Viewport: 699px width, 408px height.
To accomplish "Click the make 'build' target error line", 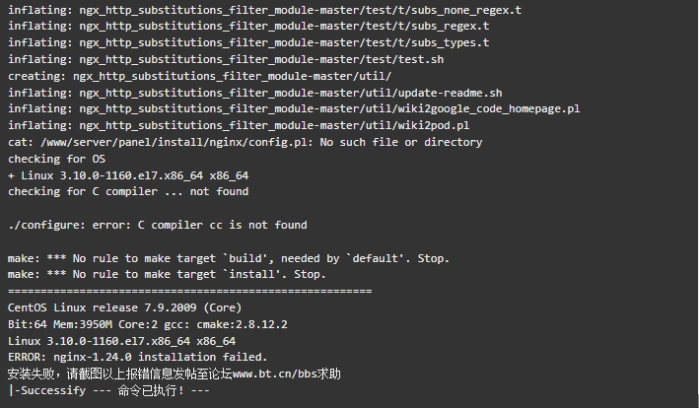I will click(229, 258).
